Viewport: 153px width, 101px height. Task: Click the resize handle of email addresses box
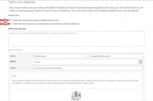click(144, 46)
